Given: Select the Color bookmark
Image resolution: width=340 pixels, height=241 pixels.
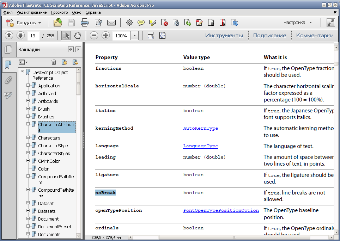Looking at the screenshot, I should (x=43, y=169).
